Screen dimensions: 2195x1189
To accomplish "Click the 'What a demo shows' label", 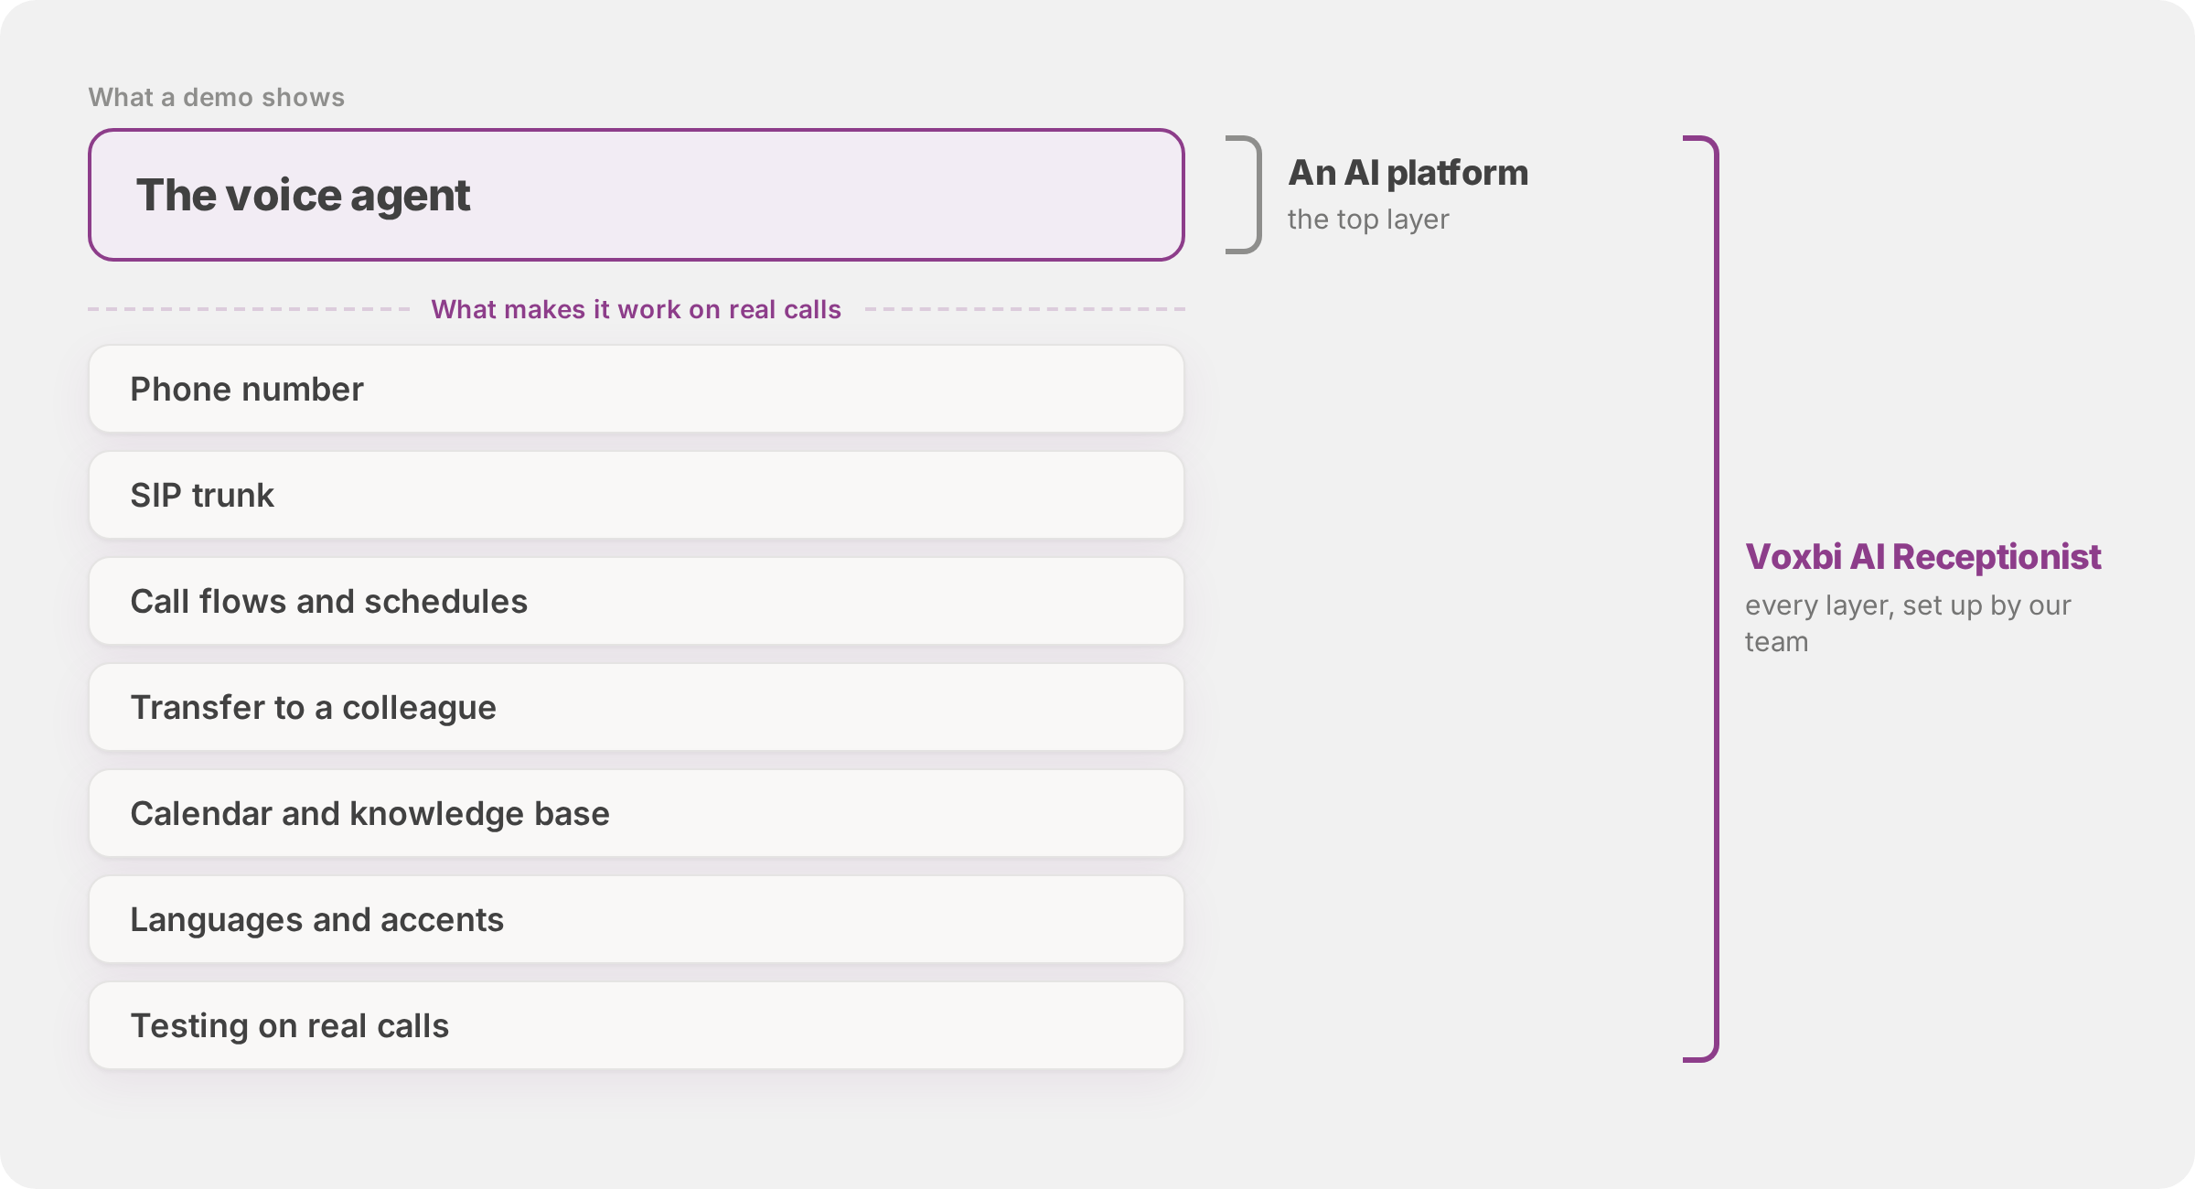I will [217, 97].
